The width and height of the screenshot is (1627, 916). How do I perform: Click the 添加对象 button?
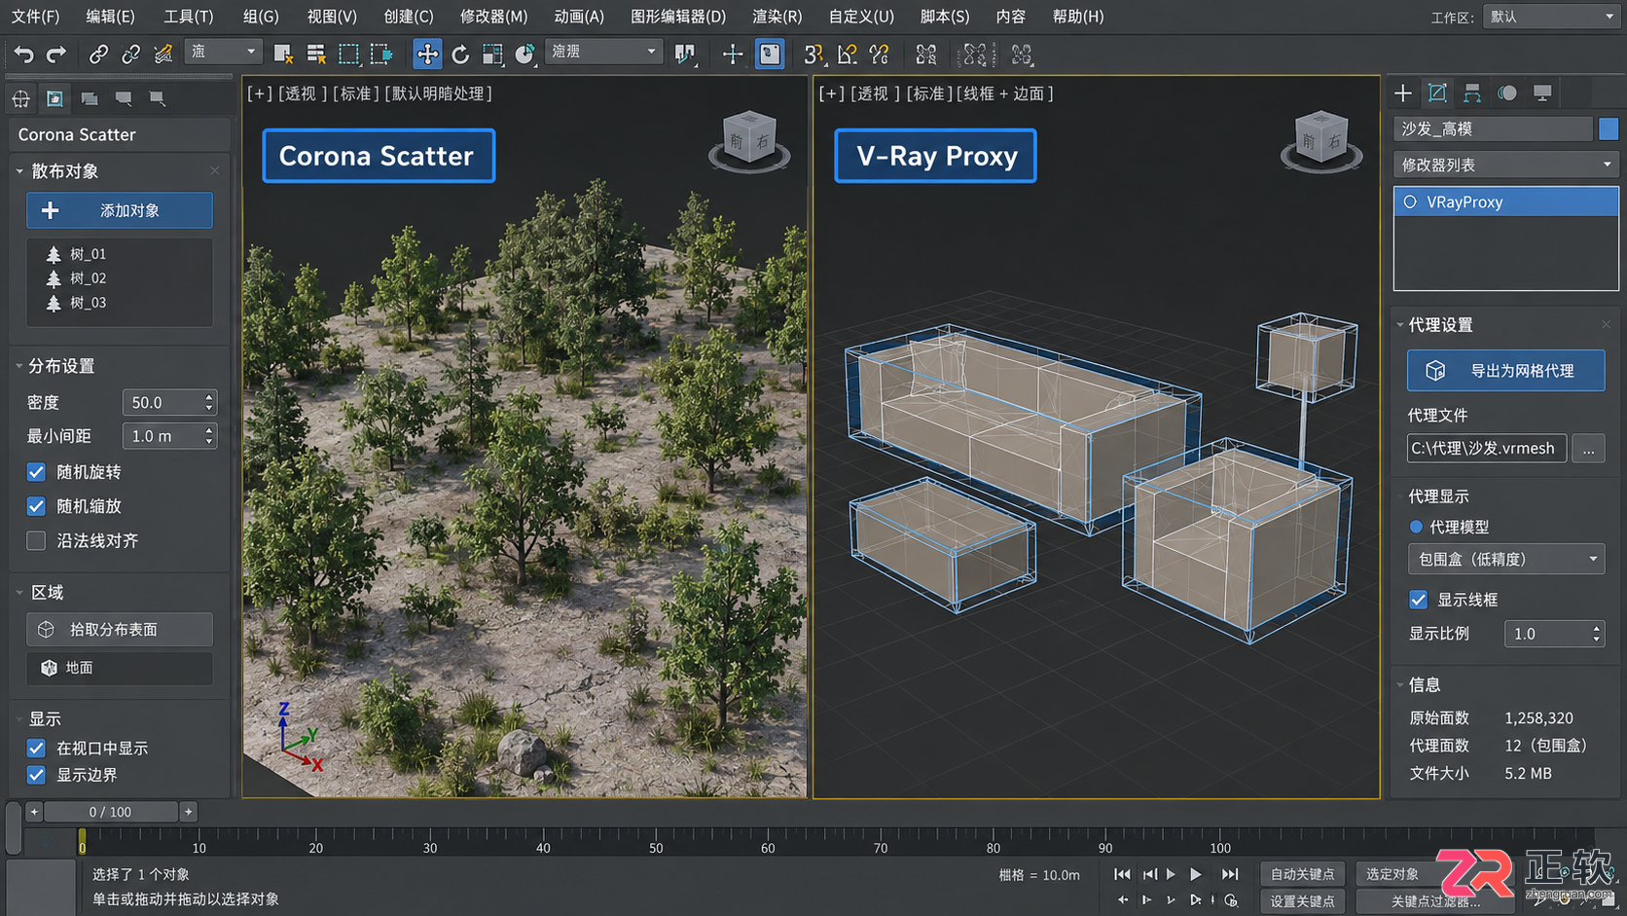pos(120,210)
